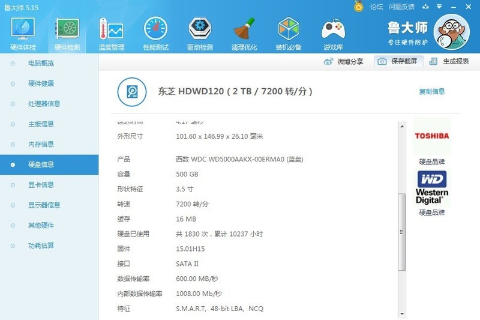
Task: Click the TOSHIBA brand logo
Action: click(431, 136)
